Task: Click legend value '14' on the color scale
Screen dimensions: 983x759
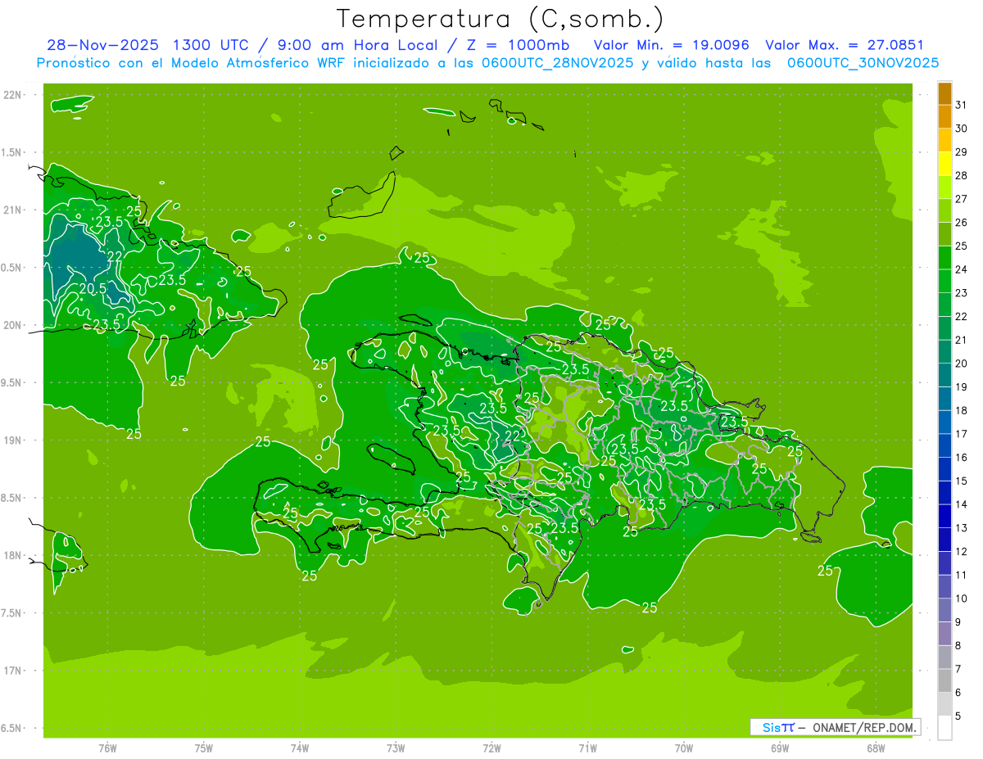Action: (962, 504)
